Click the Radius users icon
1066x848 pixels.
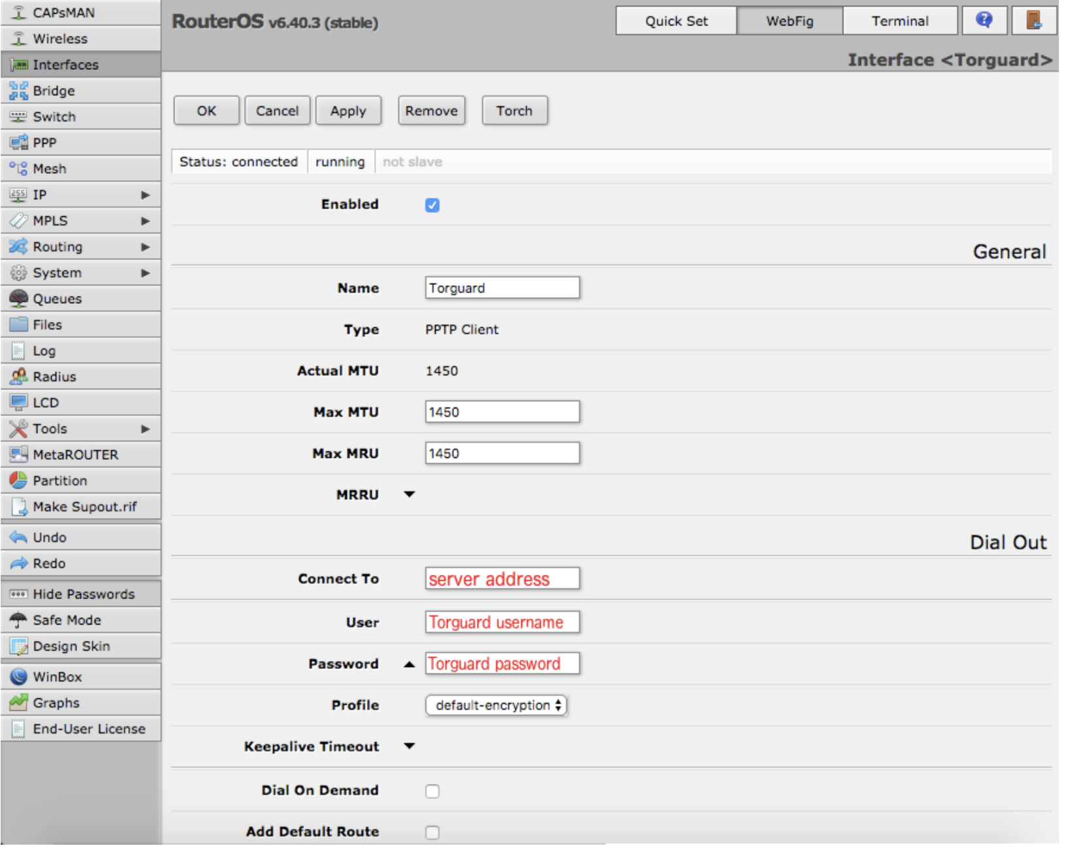pyautogui.click(x=19, y=376)
